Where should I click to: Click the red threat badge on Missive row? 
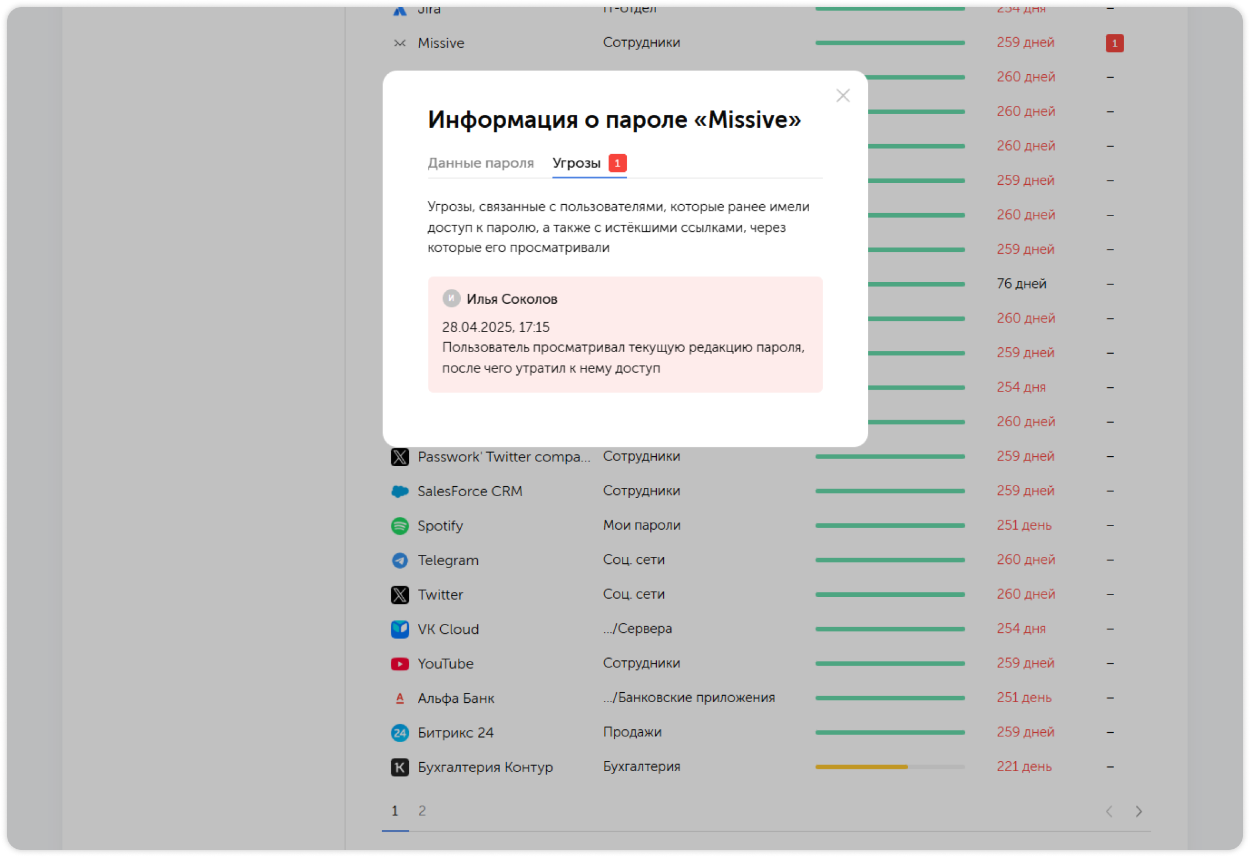coord(1114,43)
